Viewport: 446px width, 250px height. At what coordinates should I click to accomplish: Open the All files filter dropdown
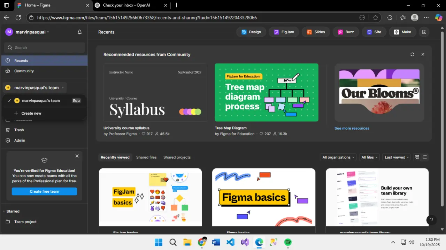369,157
